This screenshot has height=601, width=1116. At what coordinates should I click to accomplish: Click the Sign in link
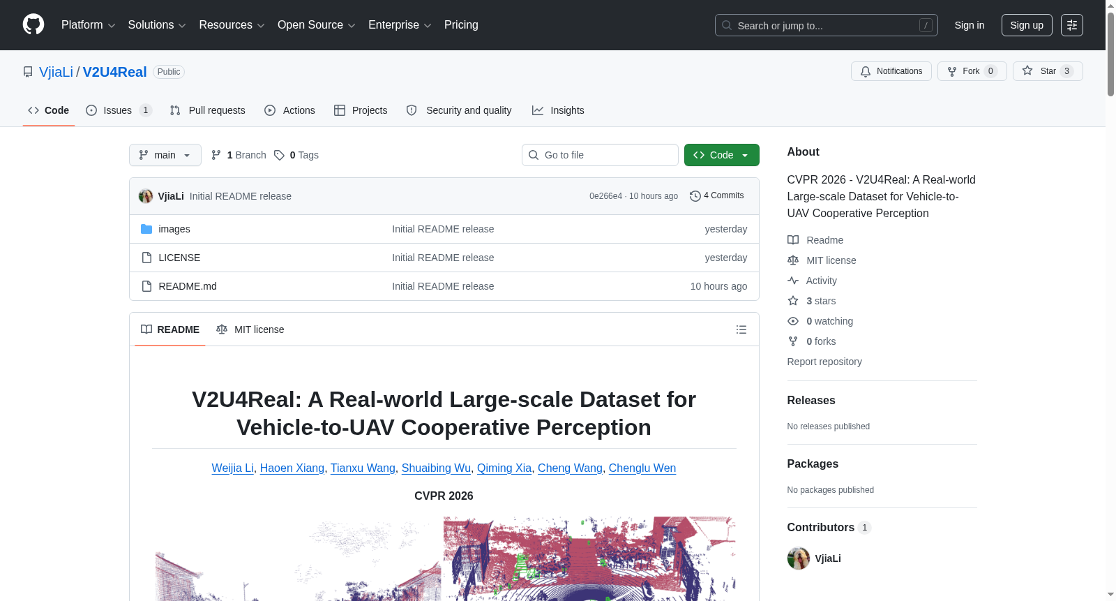click(x=970, y=25)
